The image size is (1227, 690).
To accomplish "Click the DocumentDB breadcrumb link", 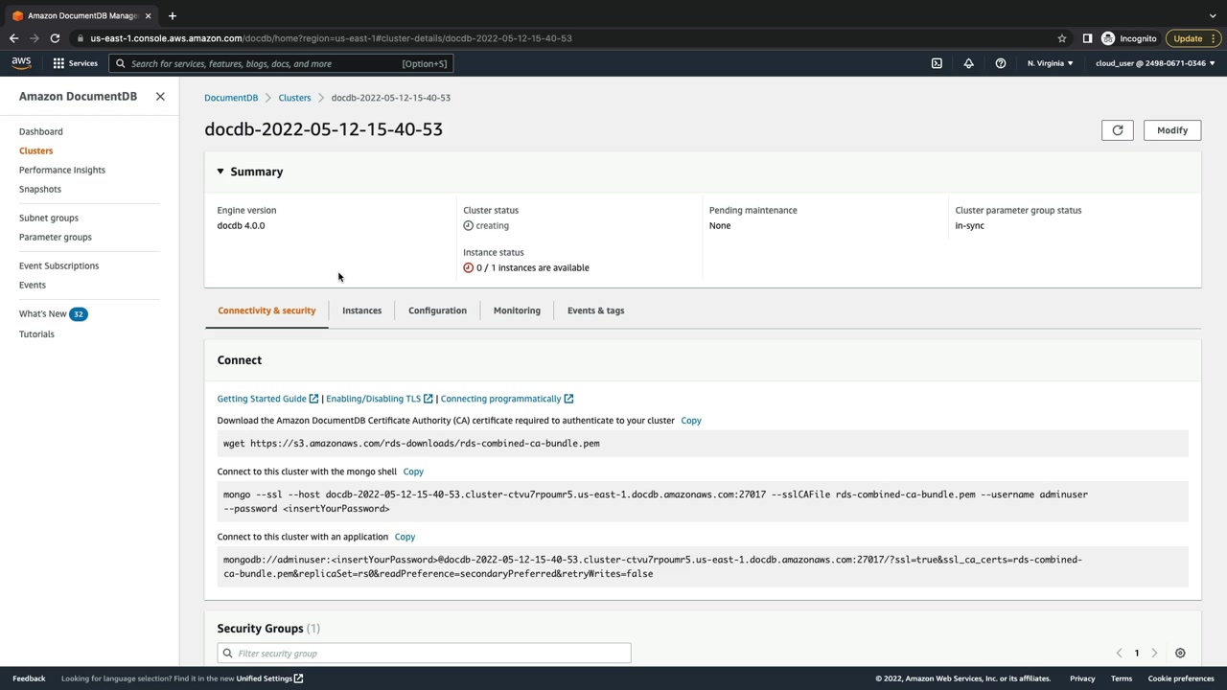I will click(231, 98).
